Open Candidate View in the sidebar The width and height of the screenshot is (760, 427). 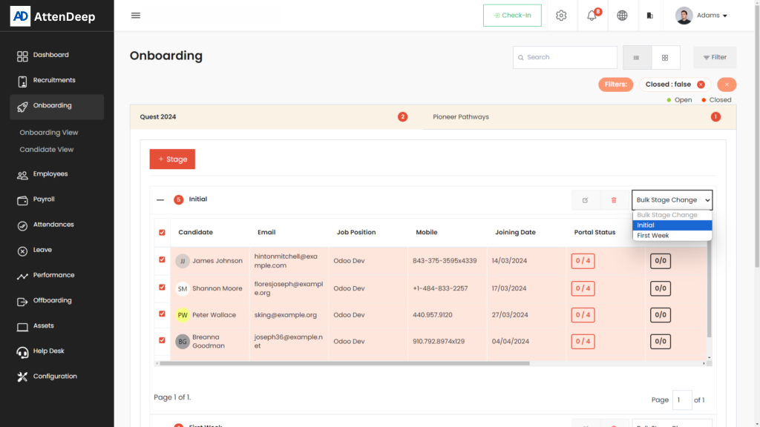tap(47, 150)
